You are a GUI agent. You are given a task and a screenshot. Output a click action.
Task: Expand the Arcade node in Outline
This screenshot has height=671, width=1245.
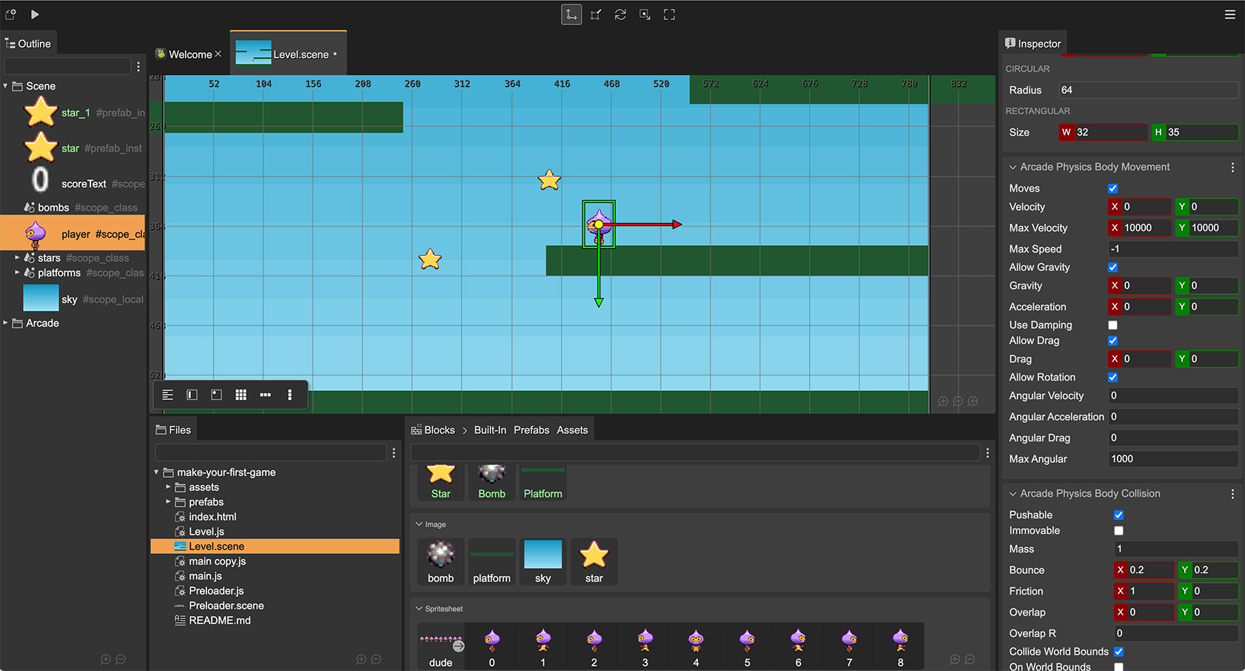pos(5,323)
